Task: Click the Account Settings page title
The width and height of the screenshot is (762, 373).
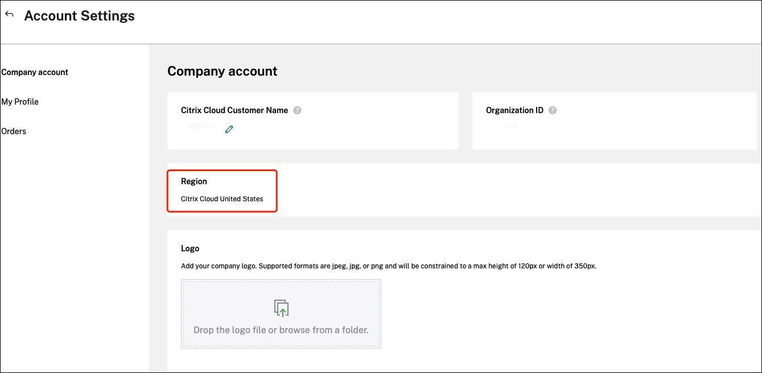Action: 80,16
